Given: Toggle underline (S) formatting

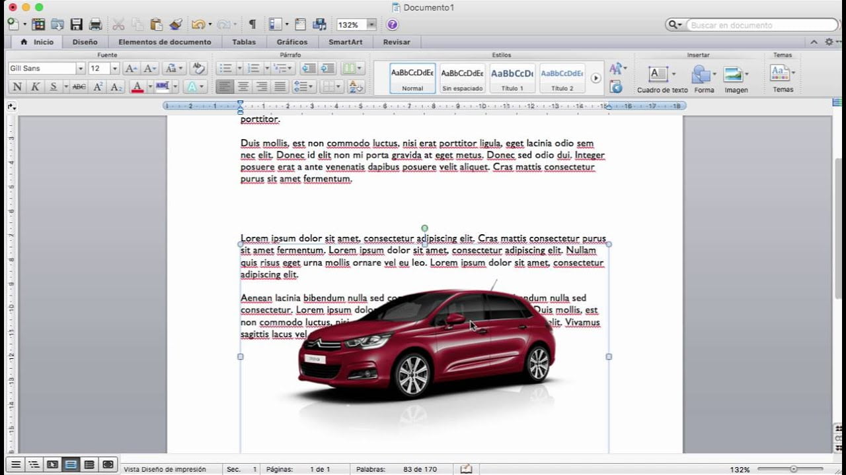Looking at the screenshot, I should point(53,86).
